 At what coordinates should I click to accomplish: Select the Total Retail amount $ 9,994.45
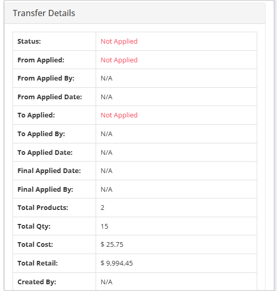pos(117,263)
